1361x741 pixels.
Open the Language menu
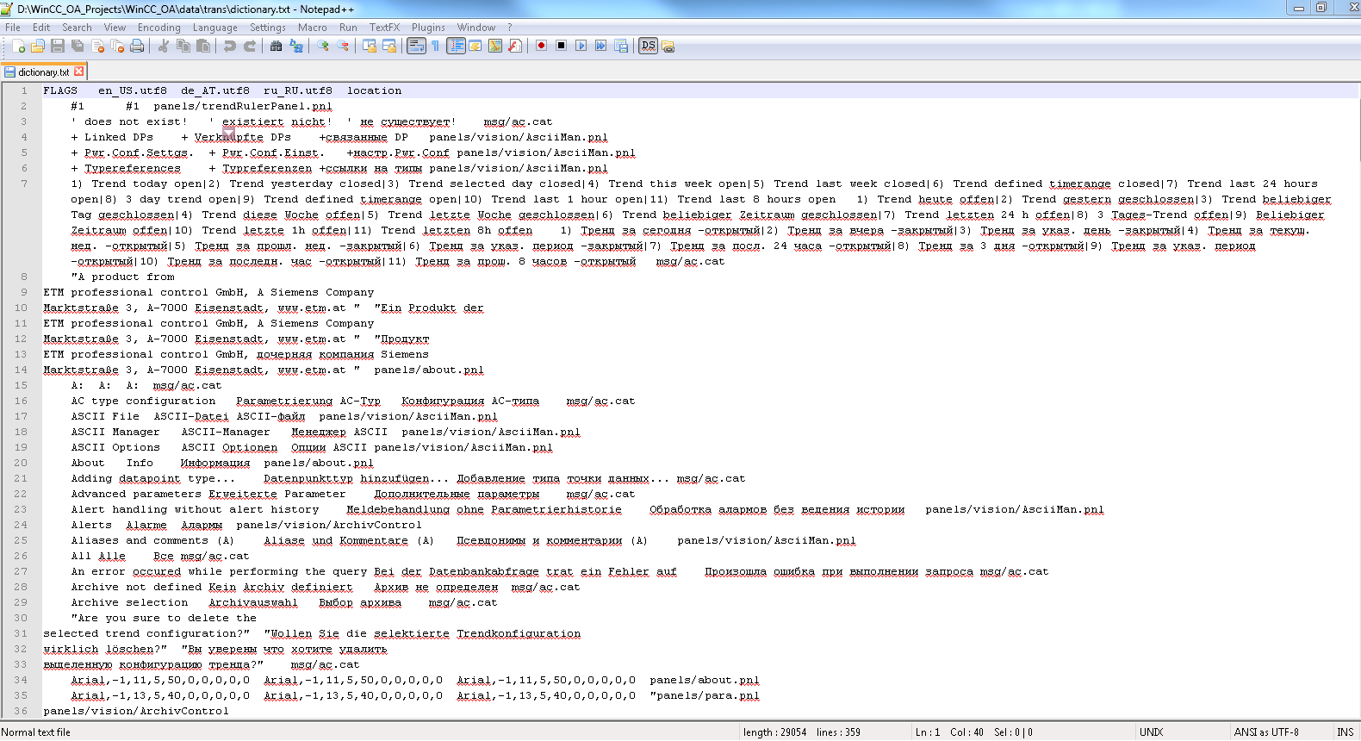pyautogui.click(x=215, y=28)
